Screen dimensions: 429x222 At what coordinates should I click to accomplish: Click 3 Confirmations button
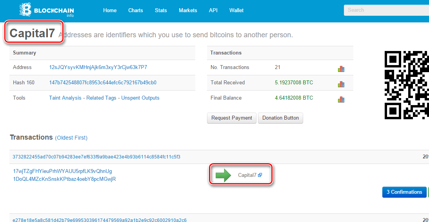click(x=404, y=192)
